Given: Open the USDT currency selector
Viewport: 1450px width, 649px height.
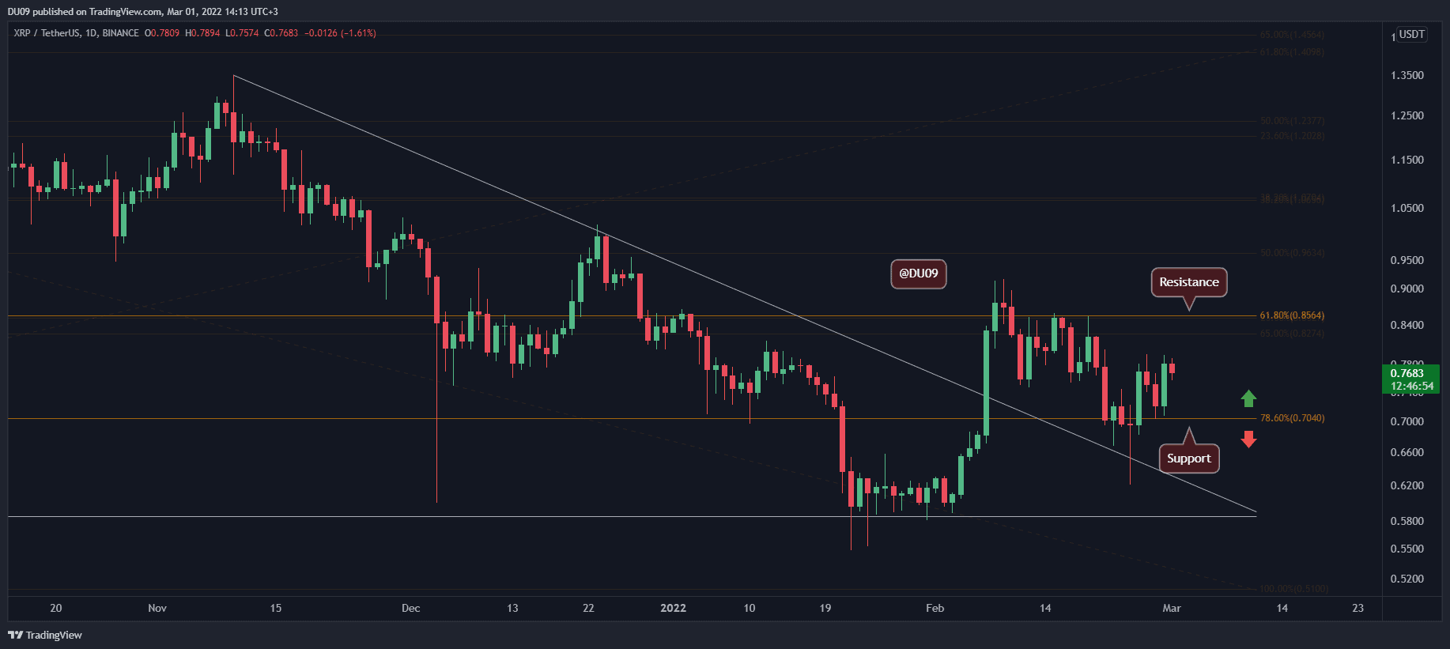Looking at the screenshot, I should coord(1411,34).
